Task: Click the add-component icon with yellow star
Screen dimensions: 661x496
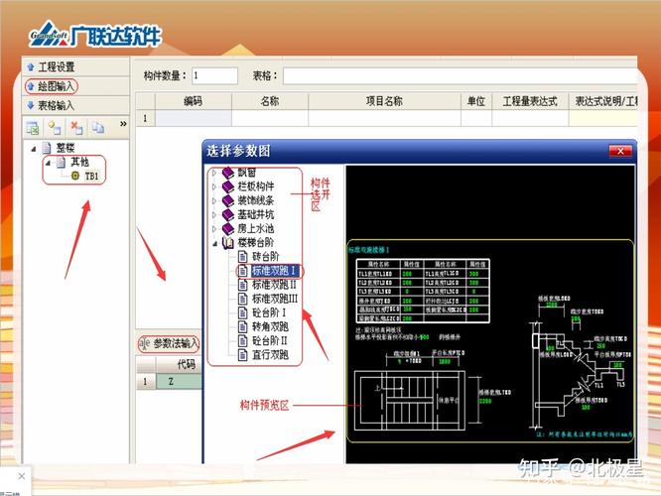Action: (x=55, y=127)
